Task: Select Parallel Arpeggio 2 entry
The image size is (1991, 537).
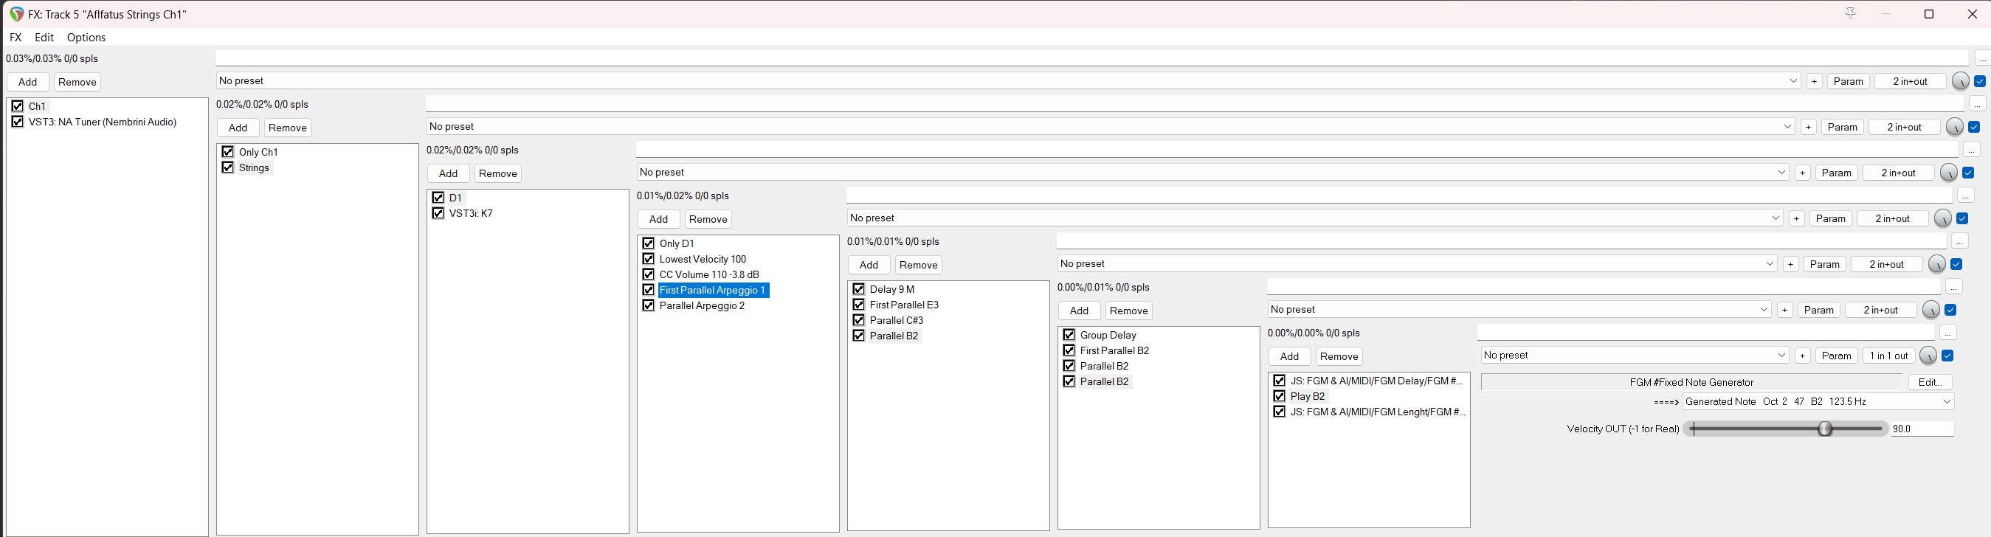Action: coord(703,305)
